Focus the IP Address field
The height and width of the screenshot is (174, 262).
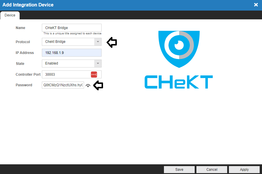[72, 53]
